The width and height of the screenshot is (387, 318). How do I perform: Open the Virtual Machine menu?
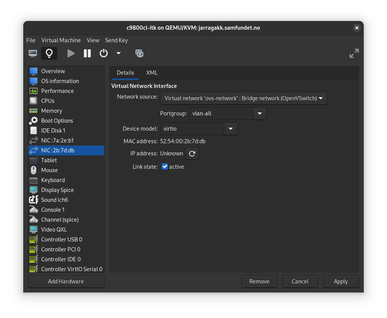[x=61, y=40]
